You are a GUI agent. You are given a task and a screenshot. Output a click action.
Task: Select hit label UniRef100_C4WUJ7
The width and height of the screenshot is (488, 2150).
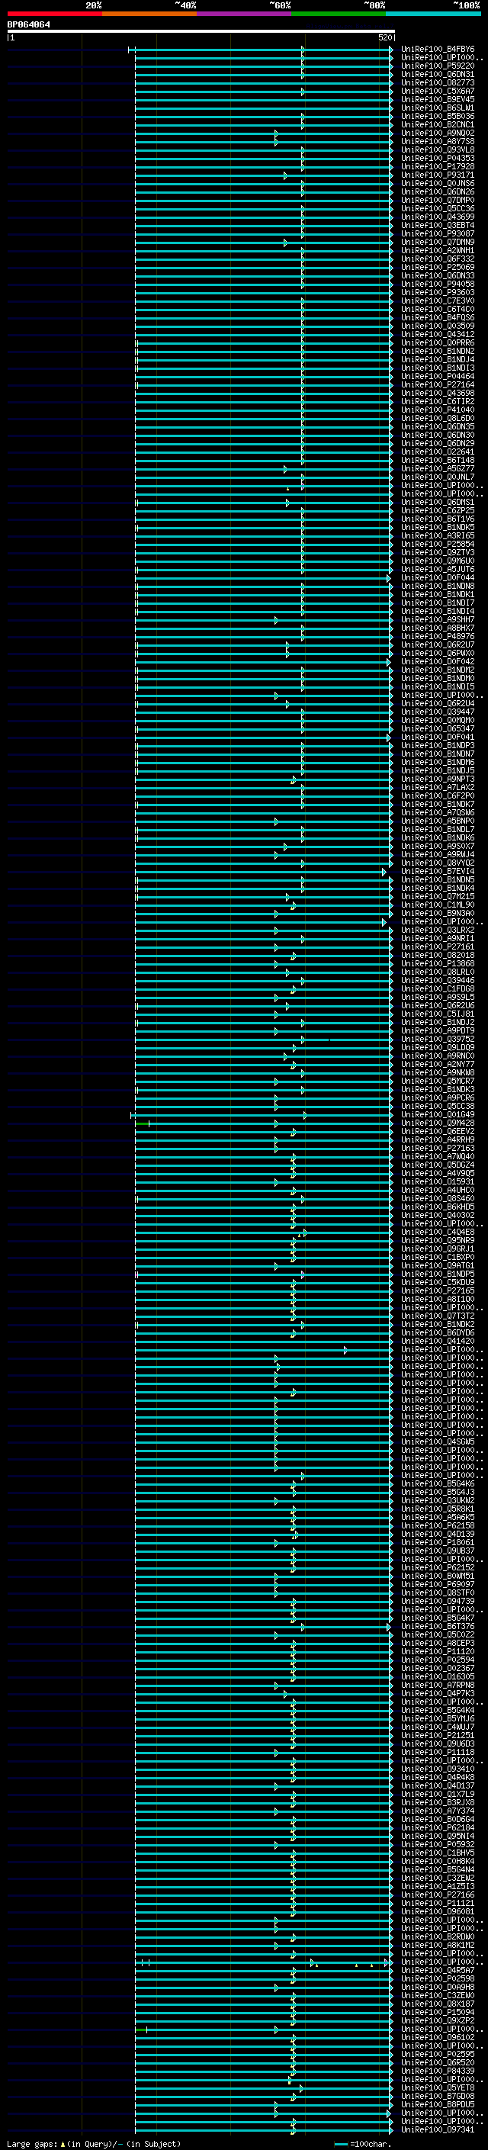(x=438, y=1727)
